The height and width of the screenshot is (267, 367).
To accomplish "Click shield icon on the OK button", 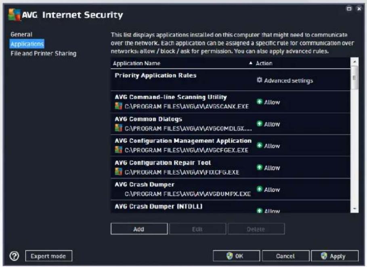I will point(230,256).
